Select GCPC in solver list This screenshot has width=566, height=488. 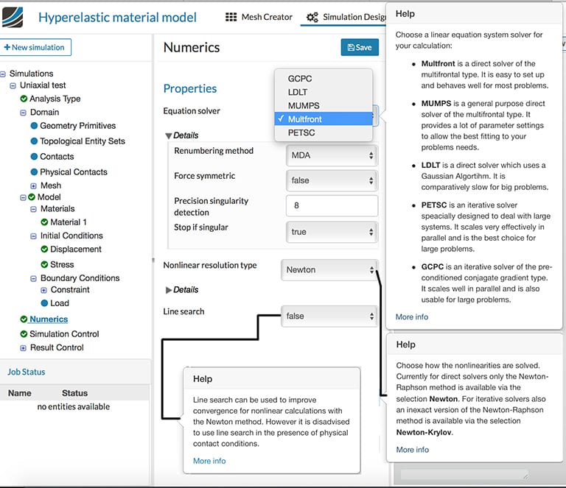tap(324, 79)
